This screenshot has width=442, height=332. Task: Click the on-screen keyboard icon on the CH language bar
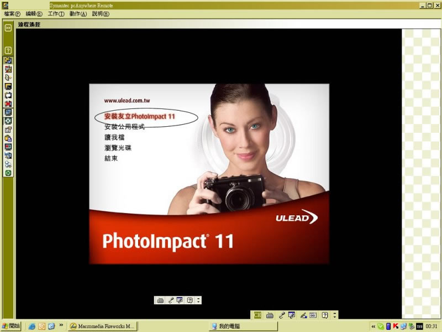(x=313, y=315)
